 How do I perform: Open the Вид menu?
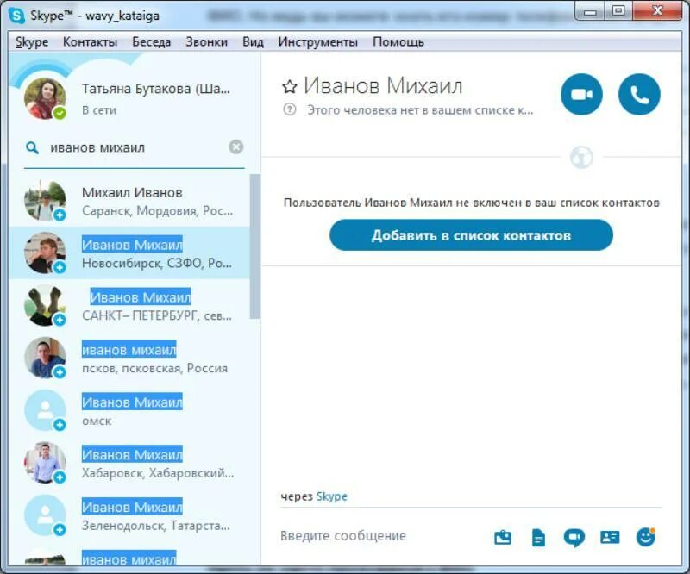click(253, 42)
